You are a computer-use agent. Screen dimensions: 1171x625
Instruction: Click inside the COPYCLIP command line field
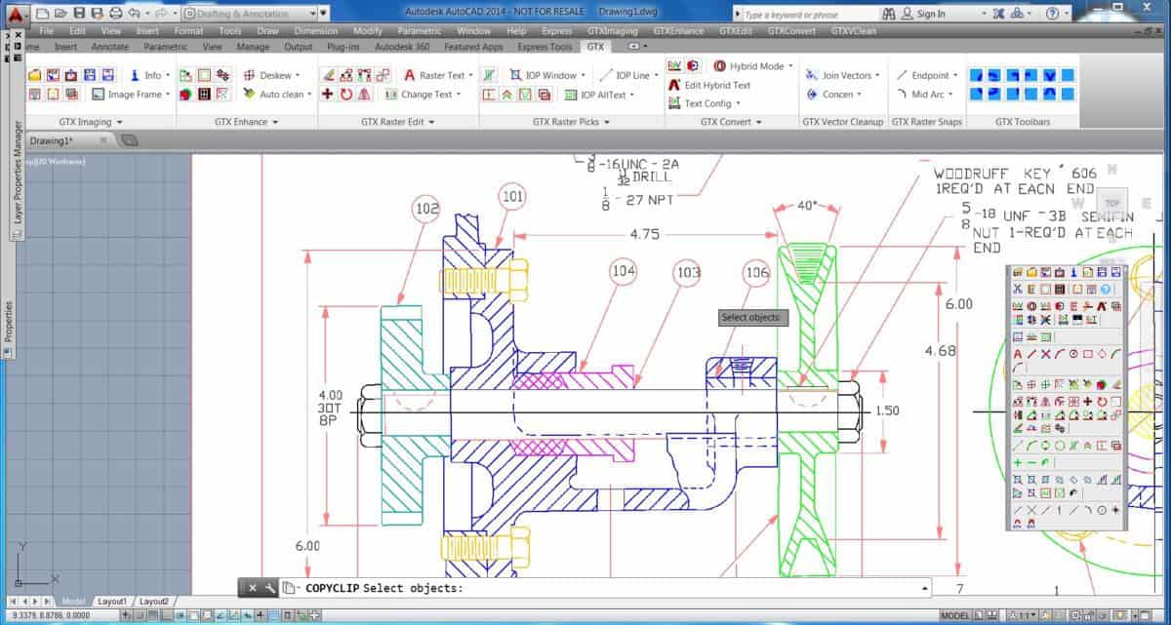[585, 587]
